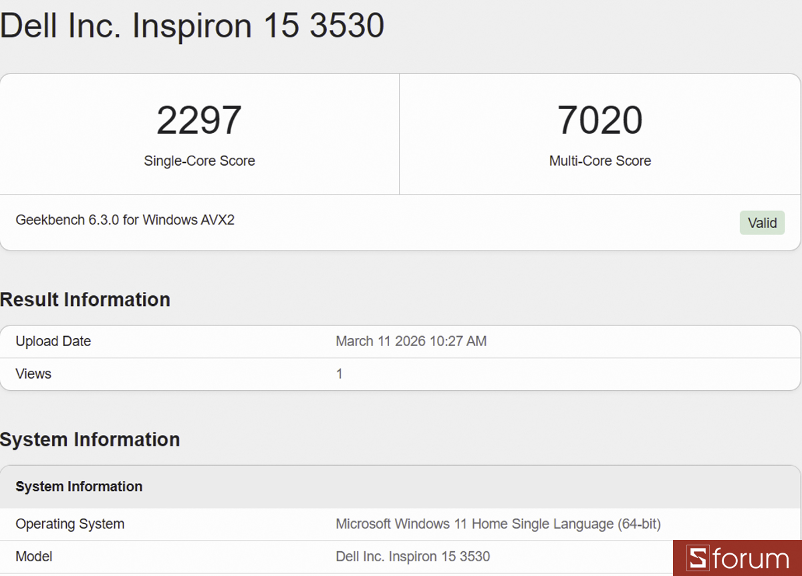The width and height of the screenshot is (802, 576).
Task: Select the views count value '1'
Action: (x=339, y=374)
